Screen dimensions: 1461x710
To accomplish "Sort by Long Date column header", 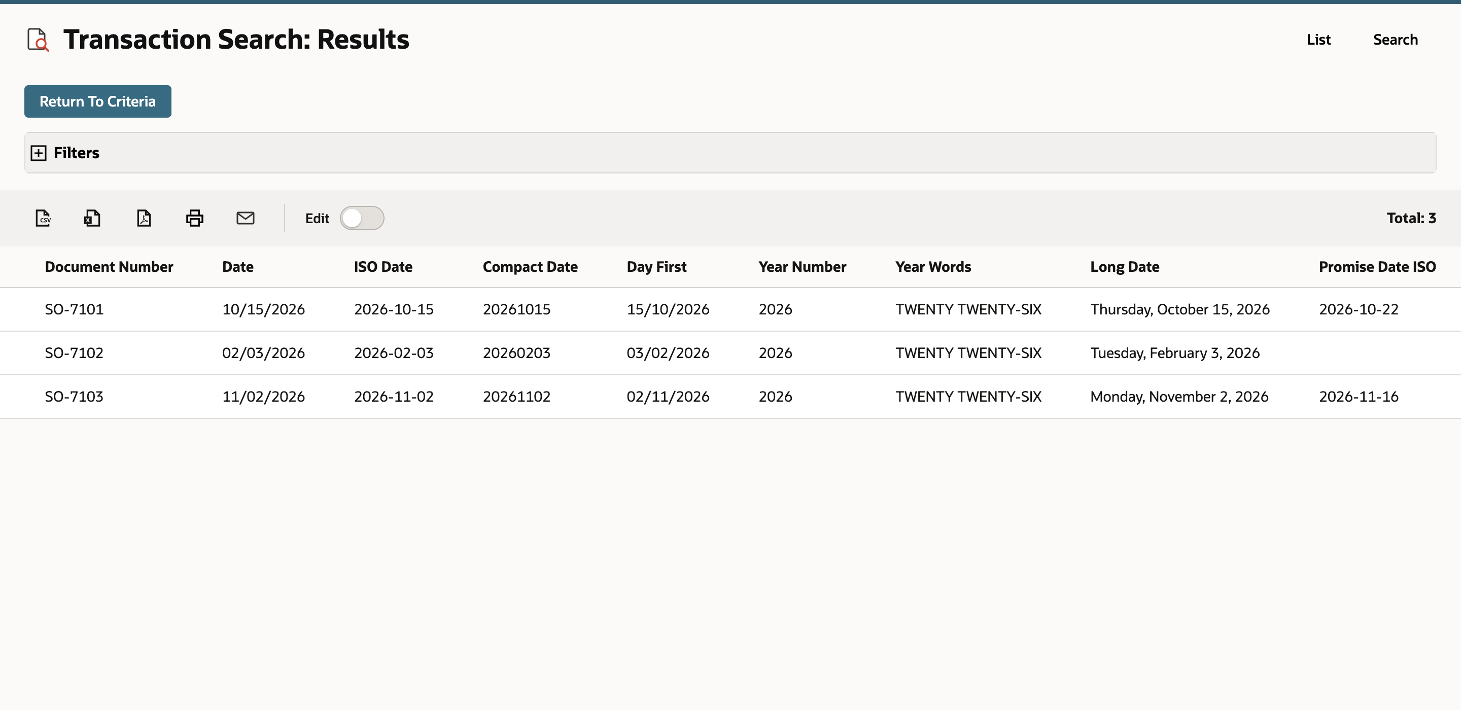I will pyautogui.click(x=1124, y=267).
